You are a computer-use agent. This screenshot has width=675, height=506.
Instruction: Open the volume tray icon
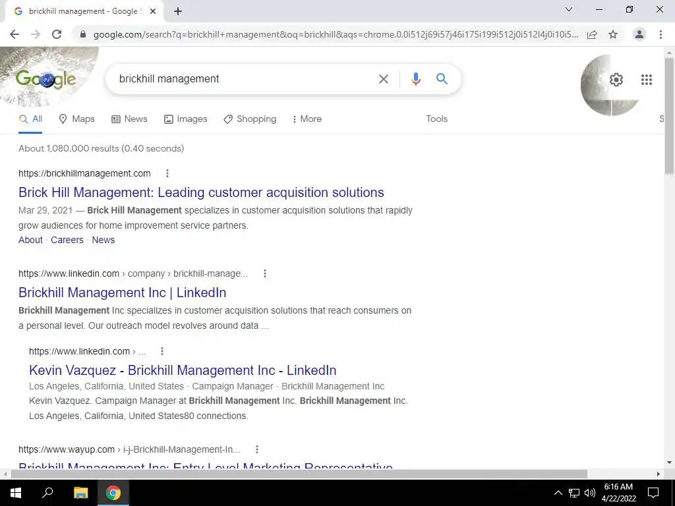tap(590, 493)
